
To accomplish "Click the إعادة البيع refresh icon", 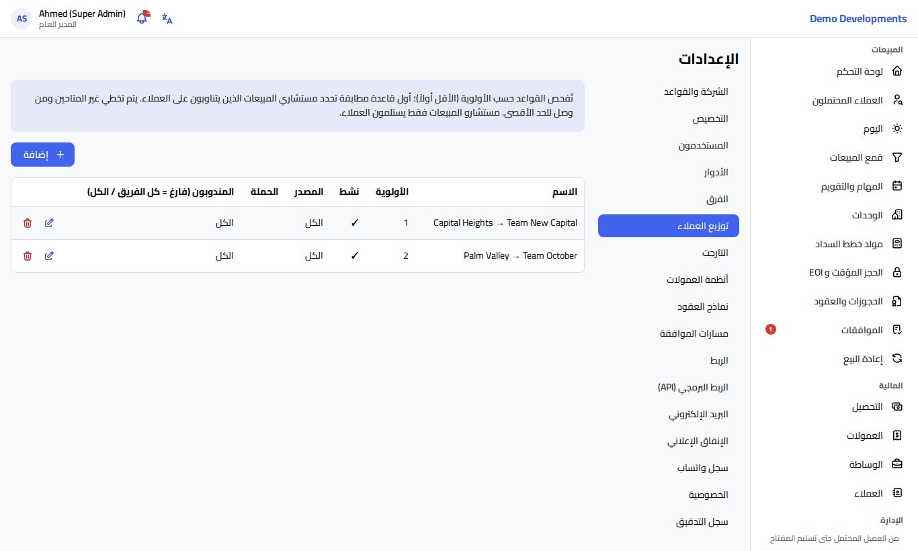I will 896,359.
